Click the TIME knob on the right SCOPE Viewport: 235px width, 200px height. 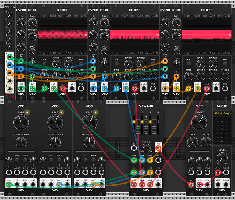[189, 76]
